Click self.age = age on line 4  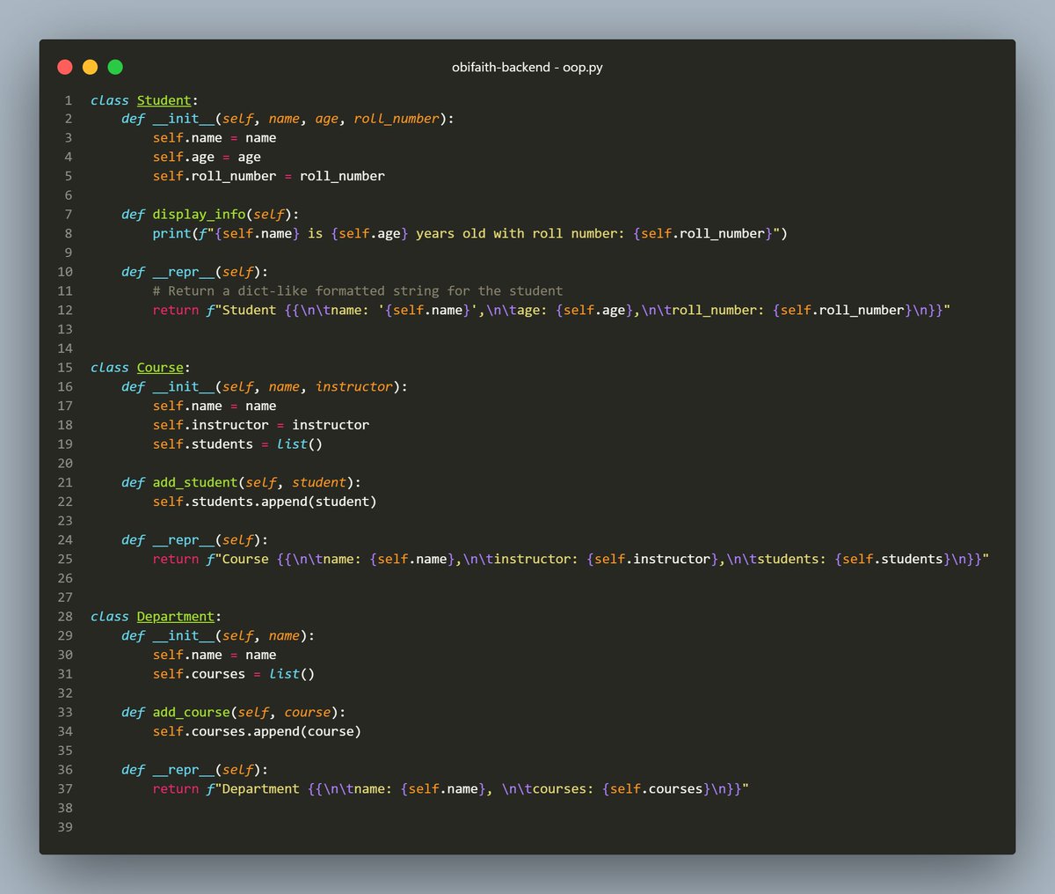click(x=207, y=158)
